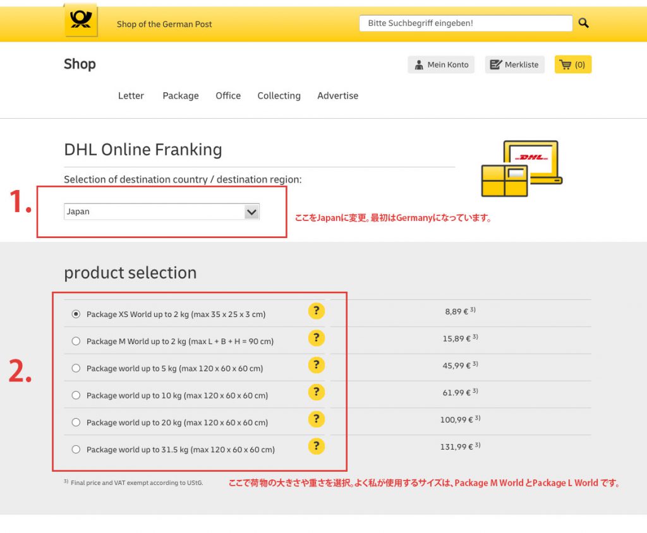Click the 15,89 € price
Screen dimensions: 647x533
pos(460,338)
